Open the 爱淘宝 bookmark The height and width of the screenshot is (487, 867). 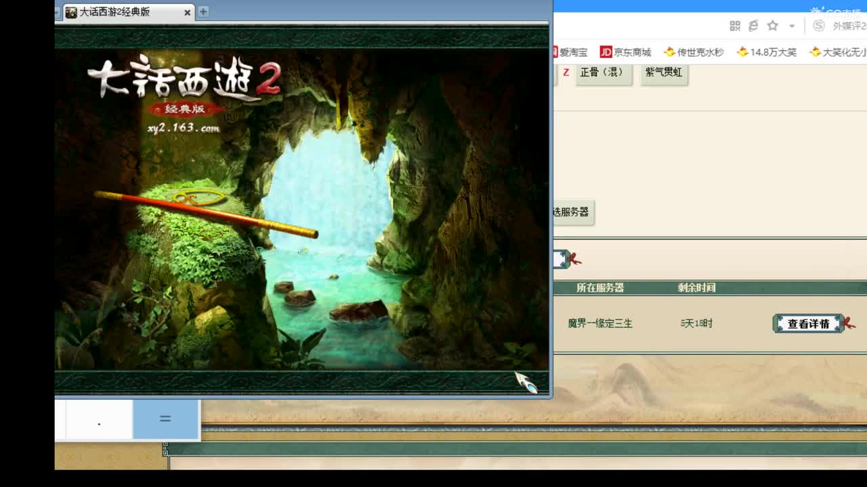(x=570, y=52)
